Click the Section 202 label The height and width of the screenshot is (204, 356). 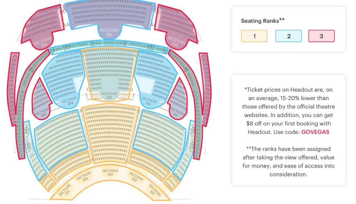tap(149, 101)
